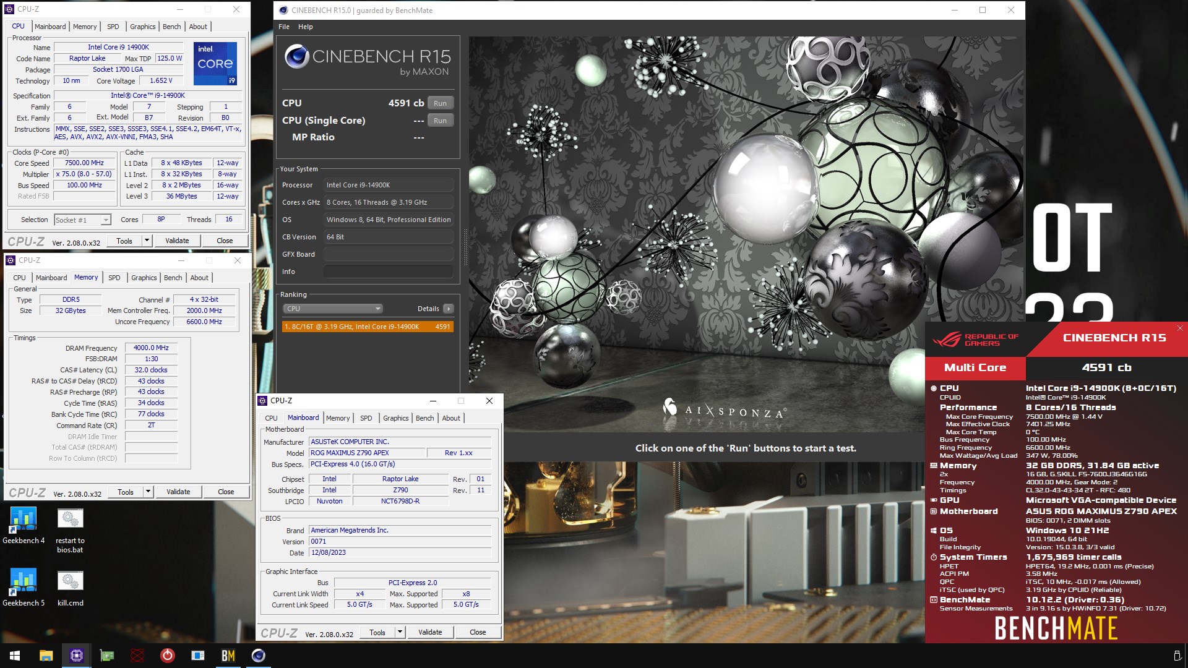Switch to the Mainboard tab in top CPU-Z window
1188x668 pixels.
50,27
